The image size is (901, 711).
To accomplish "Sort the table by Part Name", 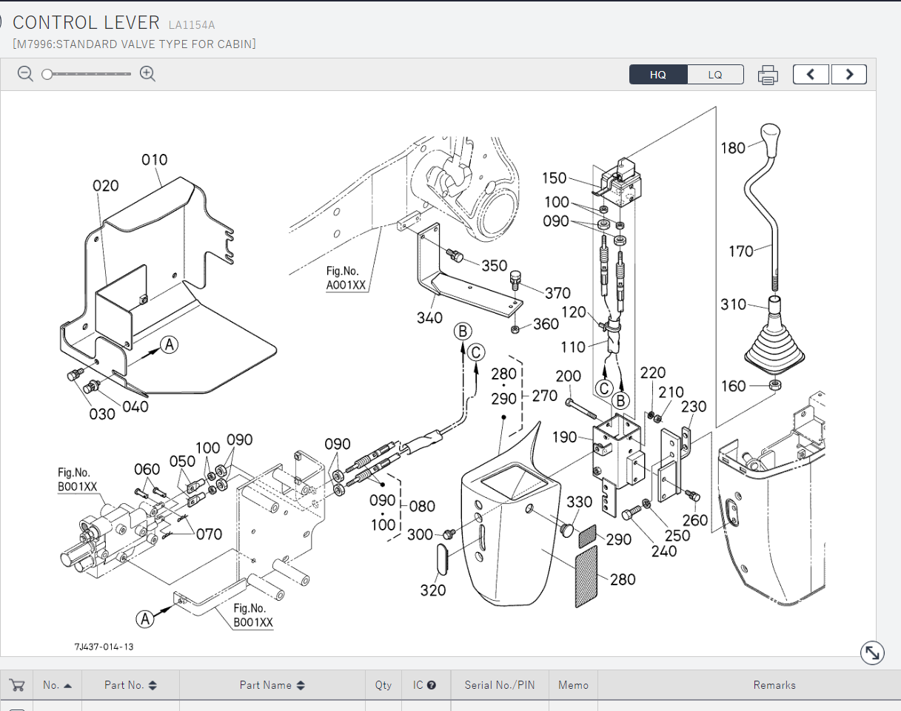I will click(272, 685).
